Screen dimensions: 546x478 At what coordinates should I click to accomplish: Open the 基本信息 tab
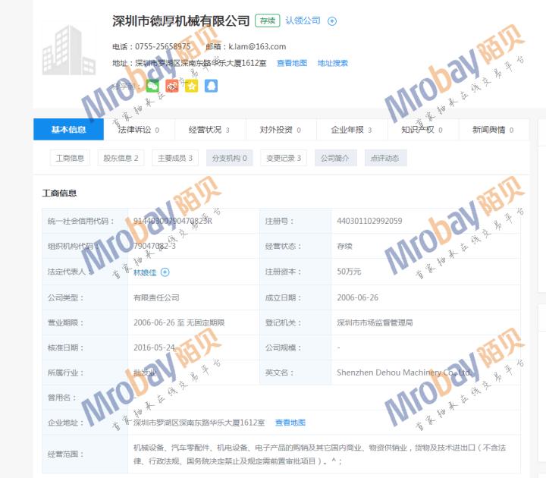tap(68, 130)
